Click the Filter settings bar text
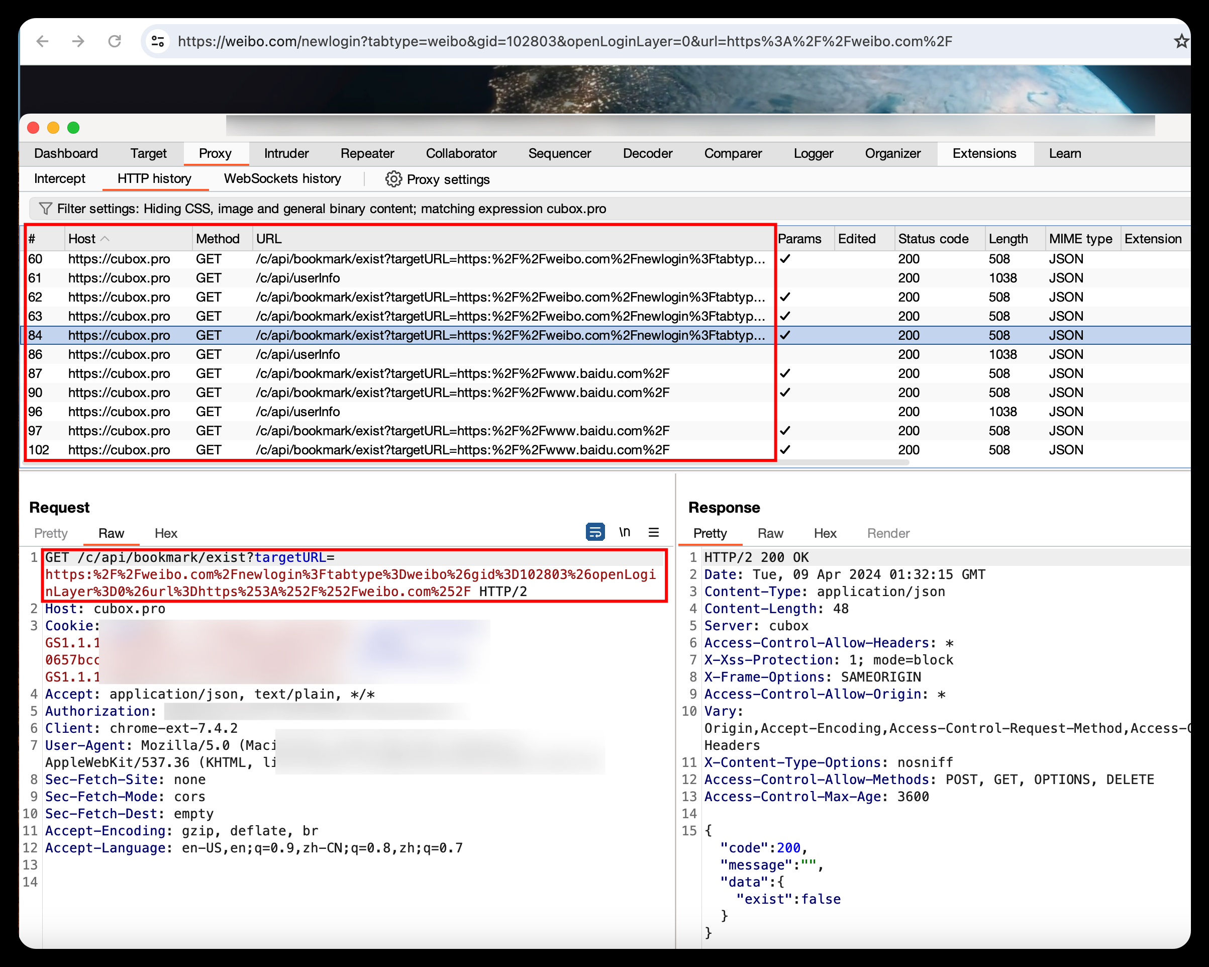The height and width of the screenshot is (967, 1209). point(331,209)
